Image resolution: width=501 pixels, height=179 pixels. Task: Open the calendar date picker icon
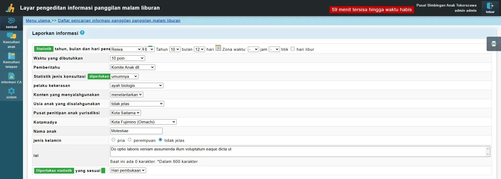218,48
